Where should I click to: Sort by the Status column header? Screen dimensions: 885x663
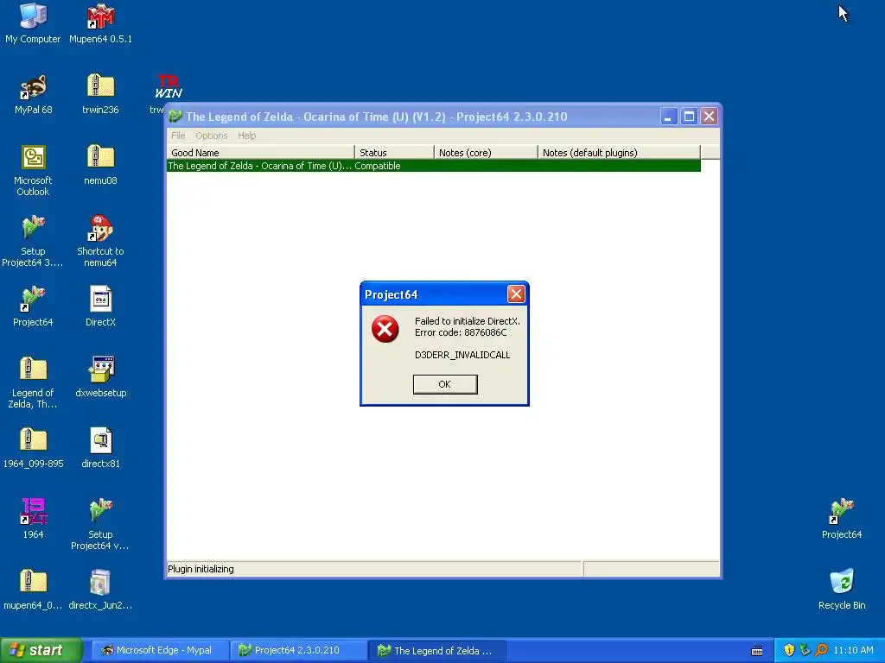pos(394,152)
